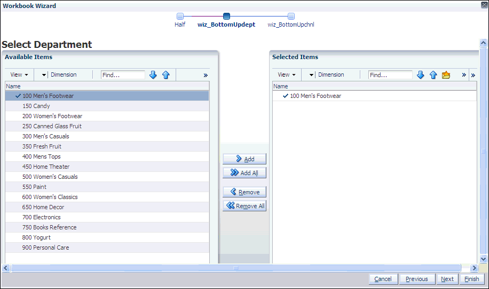
Task: Click vertical scrollbar down arrow
Action: click(483, 259)
